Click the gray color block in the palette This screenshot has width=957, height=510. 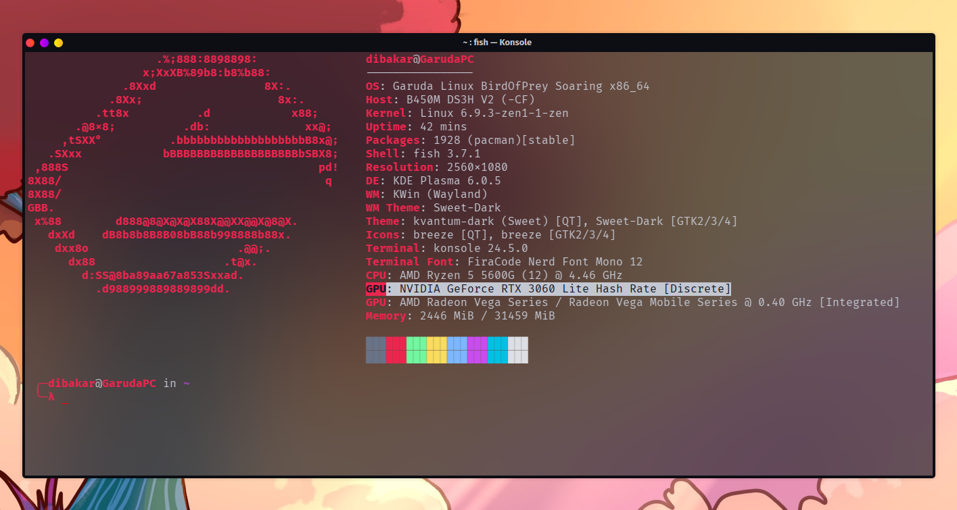[x=376, y=350]
